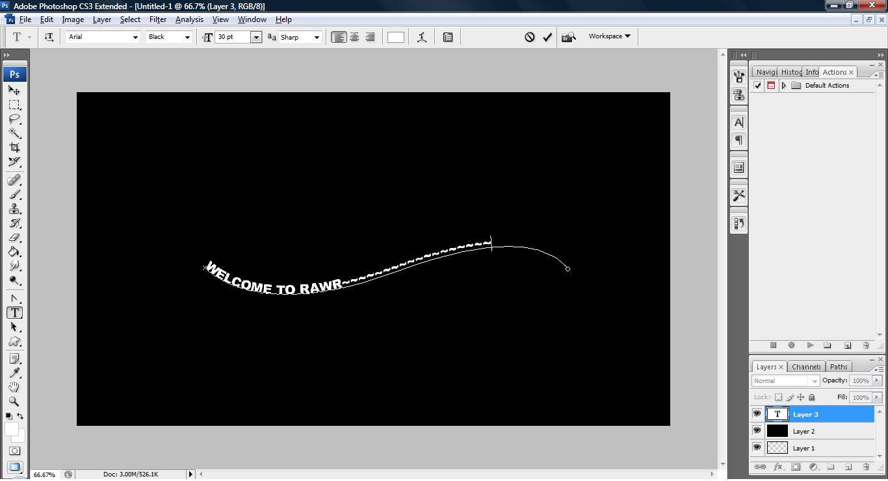This screenshot has width=888, height=481.
Task: Switch to the Paths tab
Action: coord(839,367)
